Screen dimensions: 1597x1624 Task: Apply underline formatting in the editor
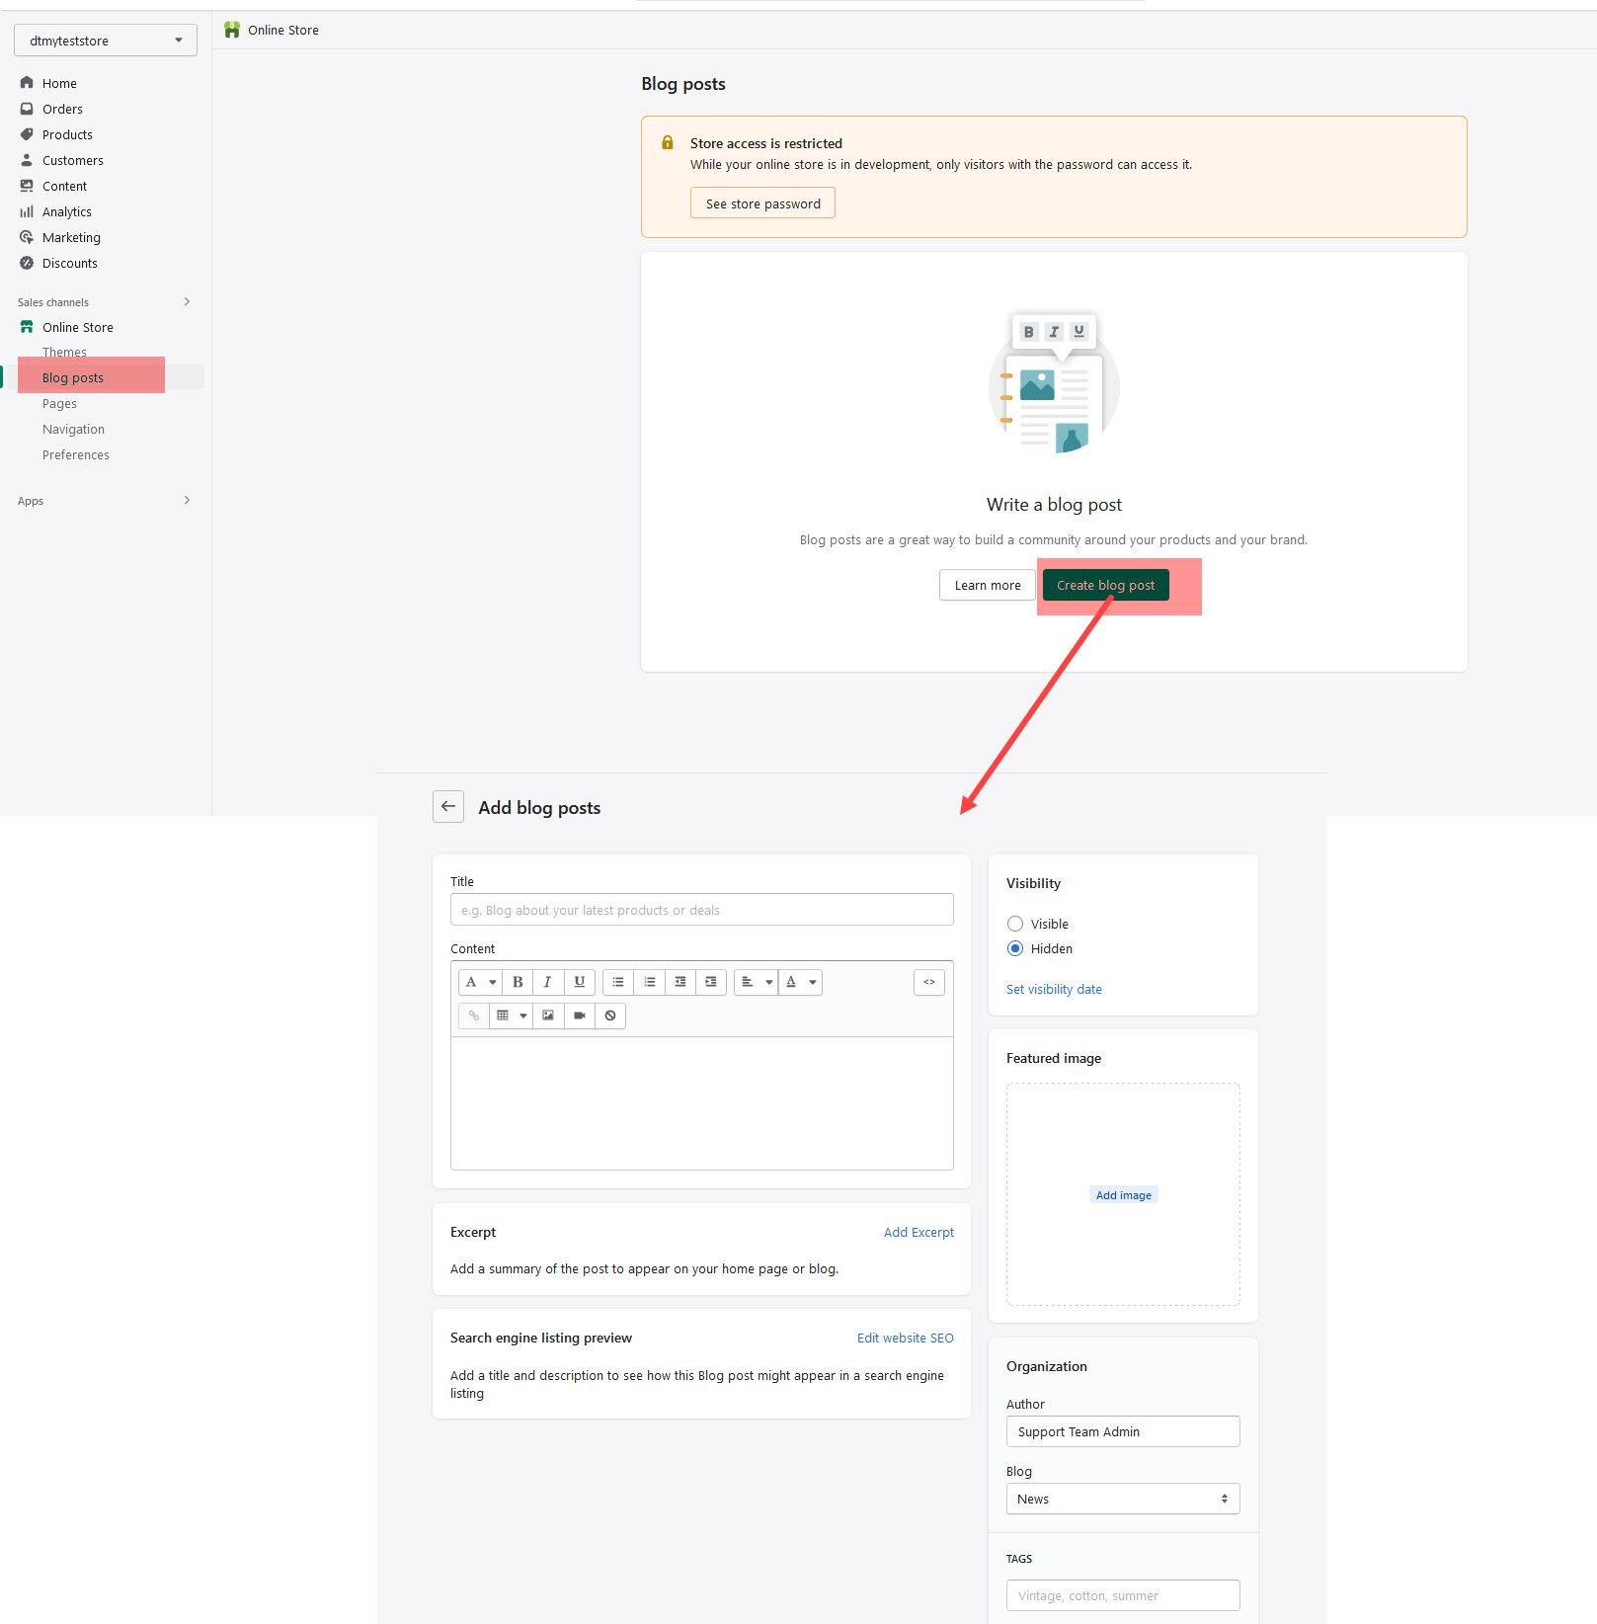pyautogui.click(x=580, y=982)
